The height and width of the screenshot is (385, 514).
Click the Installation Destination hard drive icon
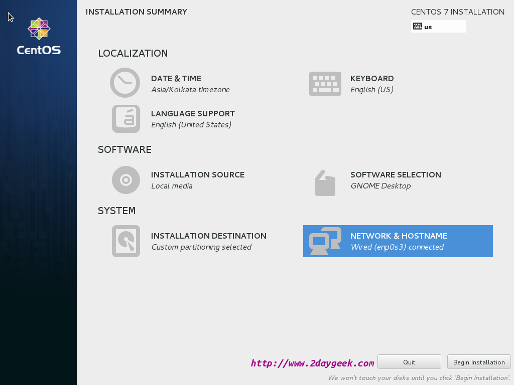[x=126, y=241]
